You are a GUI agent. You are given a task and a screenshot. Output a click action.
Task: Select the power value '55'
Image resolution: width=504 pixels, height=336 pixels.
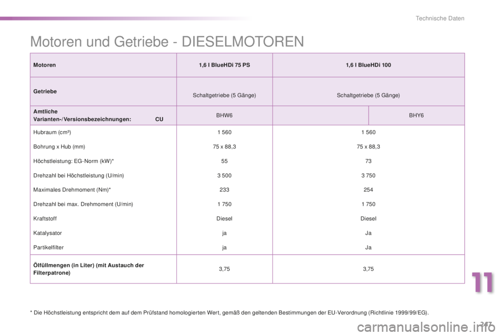(x=224, y=161)
